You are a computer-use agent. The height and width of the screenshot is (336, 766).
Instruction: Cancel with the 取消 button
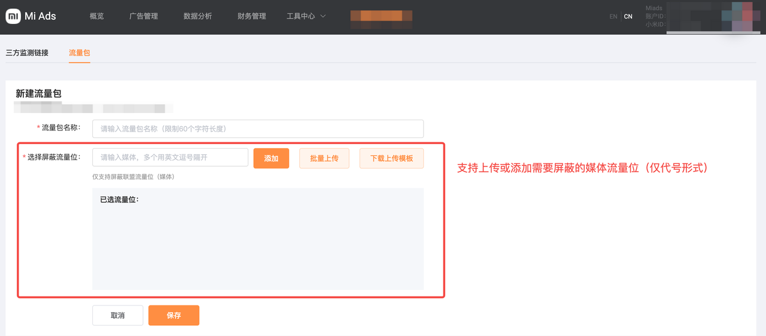(117, 315)
